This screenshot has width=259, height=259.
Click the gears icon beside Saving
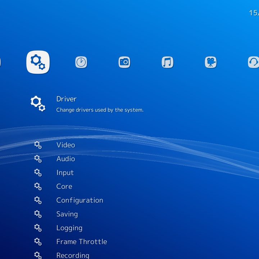coord(38,214)
